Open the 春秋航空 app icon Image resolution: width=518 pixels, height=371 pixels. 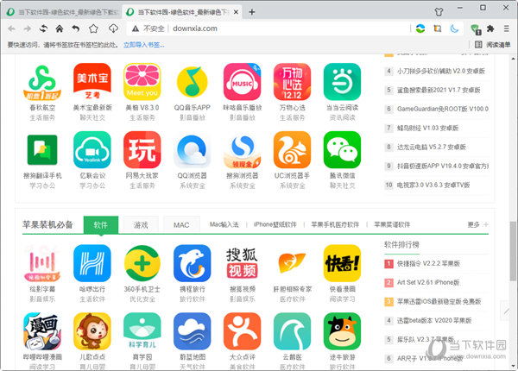(42, 82)
